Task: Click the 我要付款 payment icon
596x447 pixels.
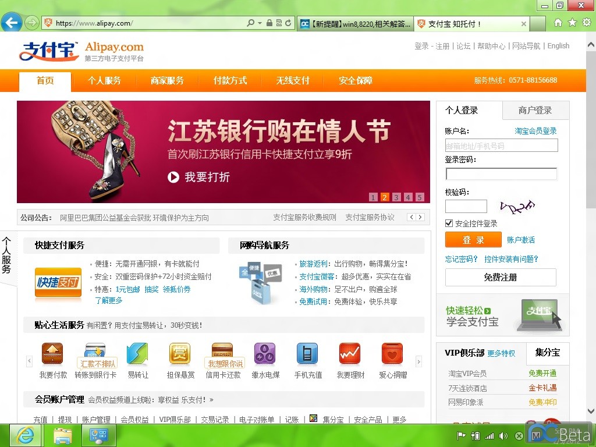Action: point(52,354)
